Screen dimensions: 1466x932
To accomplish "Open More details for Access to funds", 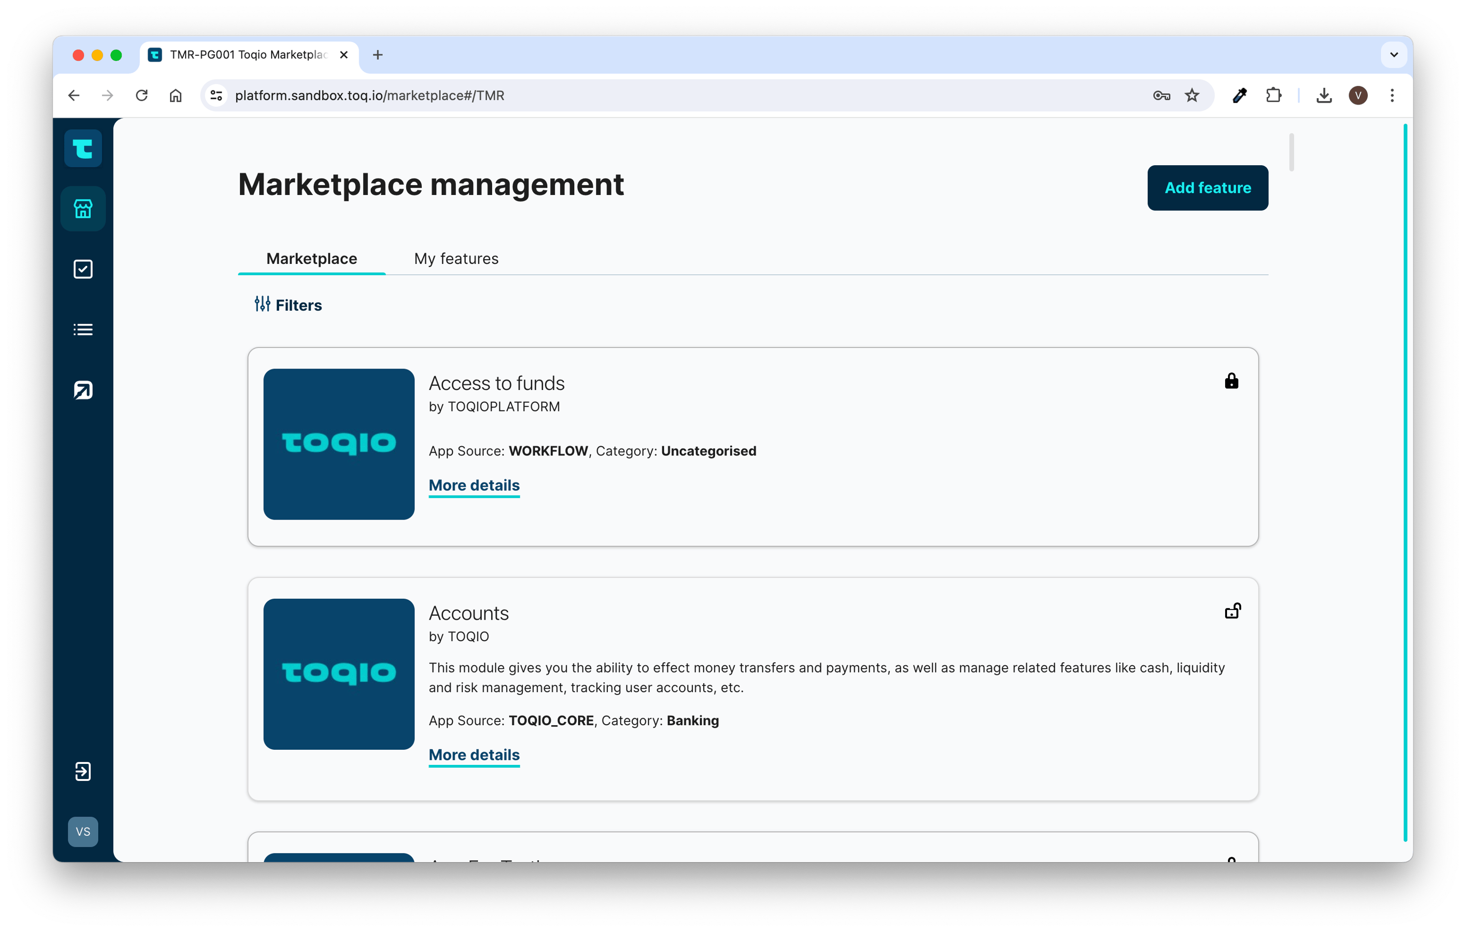I will [474, 485].
